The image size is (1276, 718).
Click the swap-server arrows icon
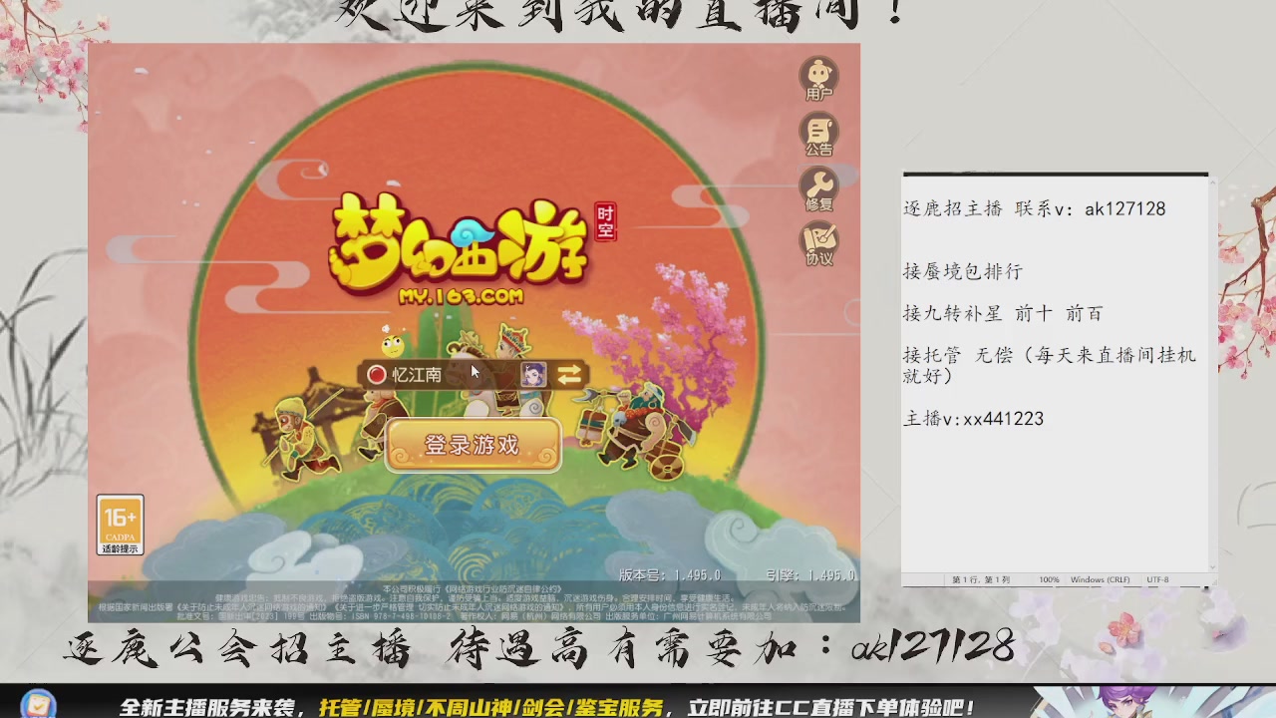point(569,375)
